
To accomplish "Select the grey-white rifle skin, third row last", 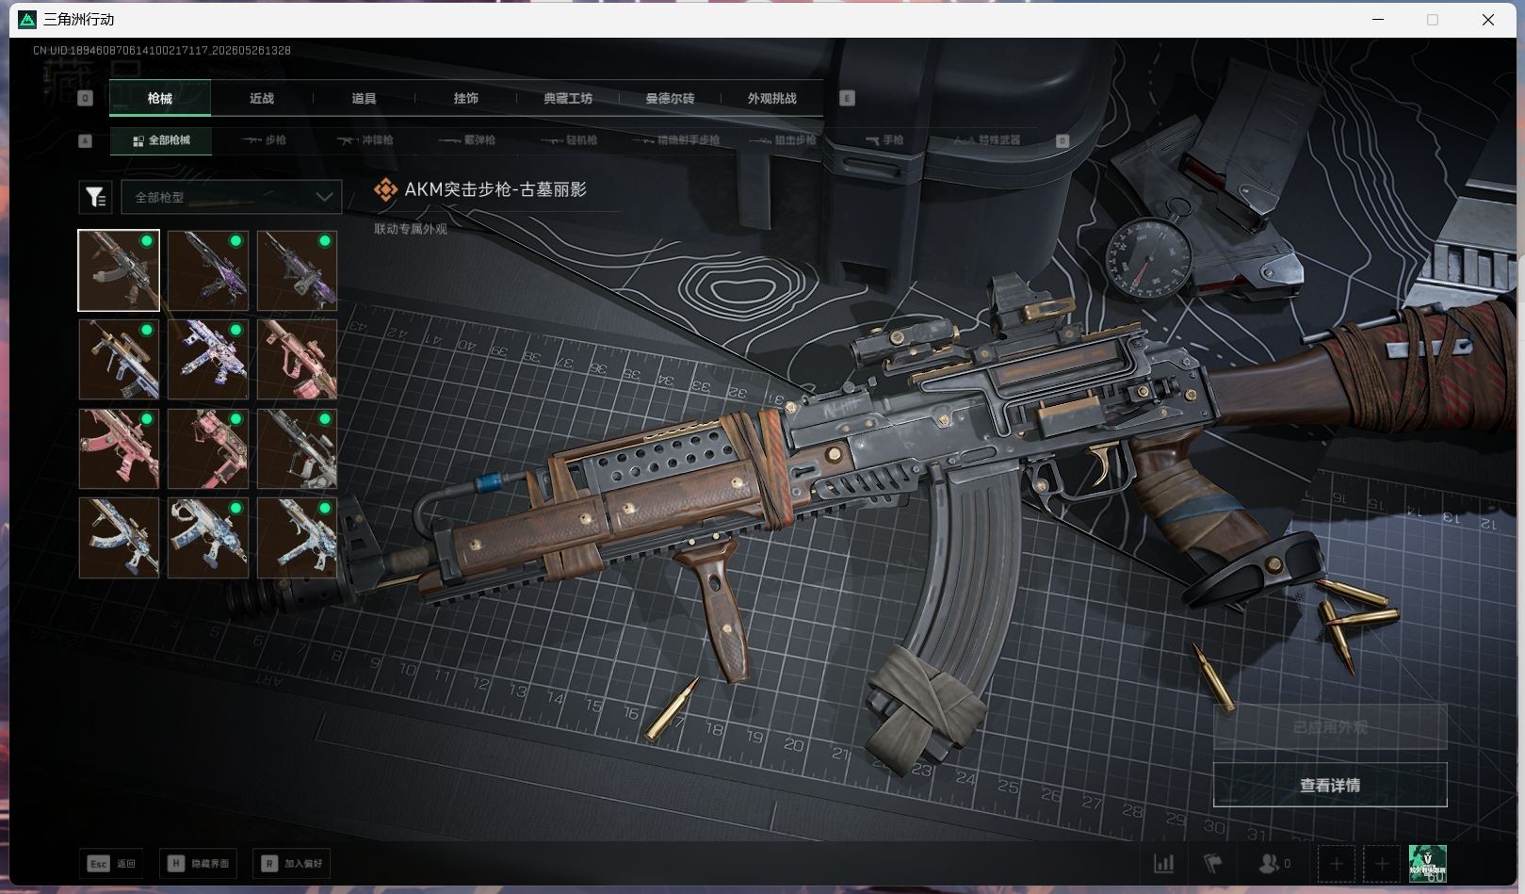I will [x=297, y=448].
